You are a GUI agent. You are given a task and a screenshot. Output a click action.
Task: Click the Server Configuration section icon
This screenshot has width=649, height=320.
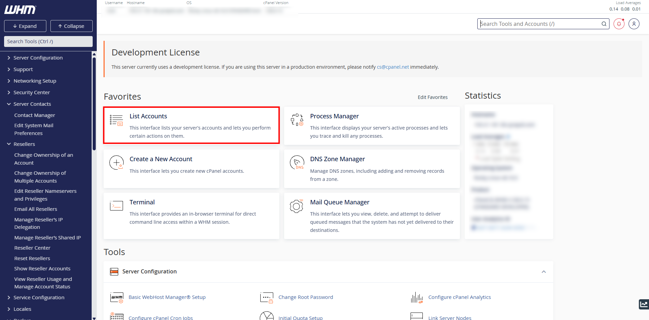tap(114, 271)
